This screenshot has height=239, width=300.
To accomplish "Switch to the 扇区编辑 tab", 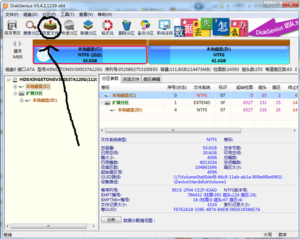I will pyautogui.click(x=152, y=79).
